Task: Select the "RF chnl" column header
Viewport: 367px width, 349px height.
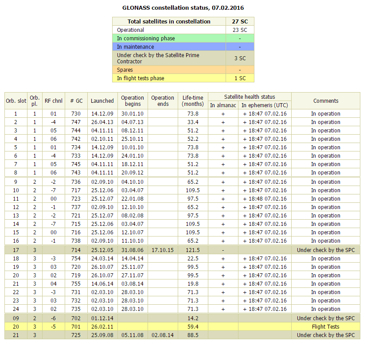Action: point(53,101)
